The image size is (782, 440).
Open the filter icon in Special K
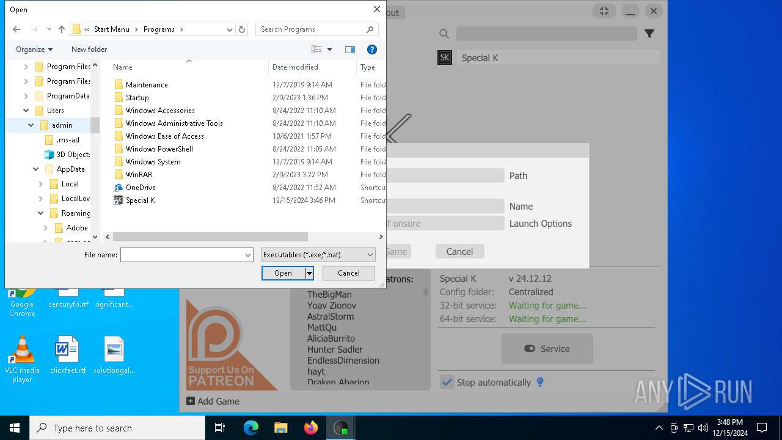649,34
